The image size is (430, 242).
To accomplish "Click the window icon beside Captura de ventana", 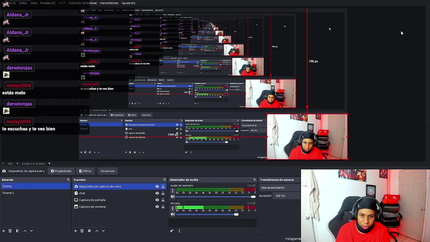I will coord(76,207).
